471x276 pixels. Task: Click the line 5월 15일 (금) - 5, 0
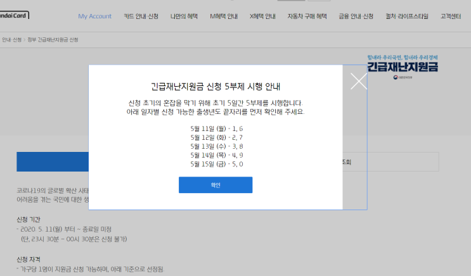217,164
